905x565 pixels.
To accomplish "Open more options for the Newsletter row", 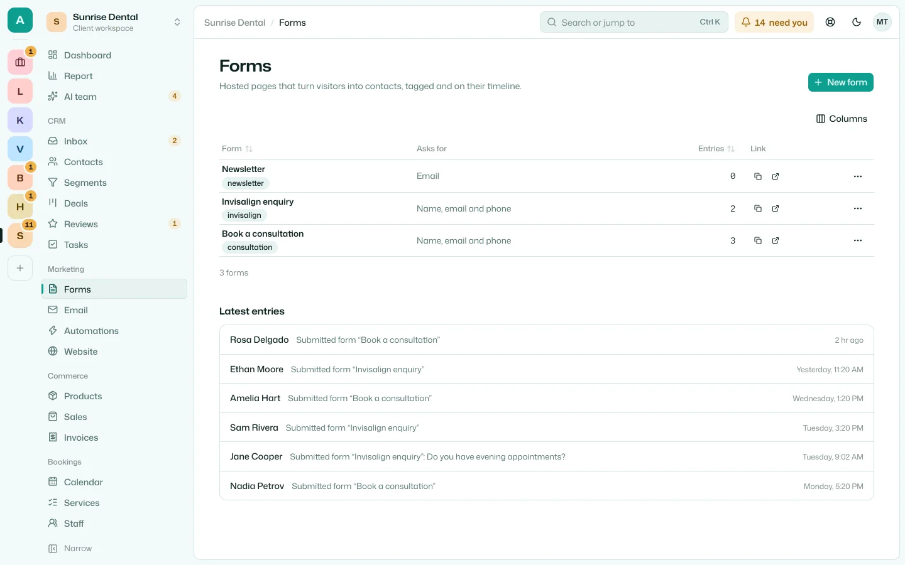I will (858, 176).
